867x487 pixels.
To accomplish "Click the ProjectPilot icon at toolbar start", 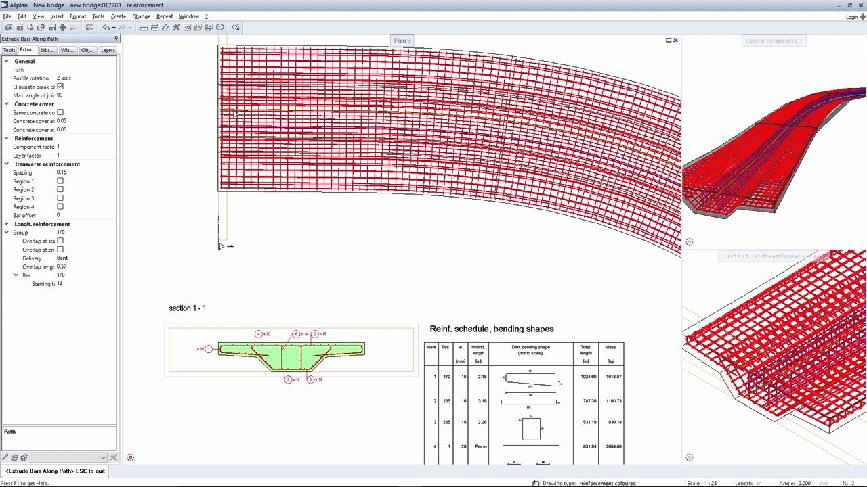I will 8,28.
